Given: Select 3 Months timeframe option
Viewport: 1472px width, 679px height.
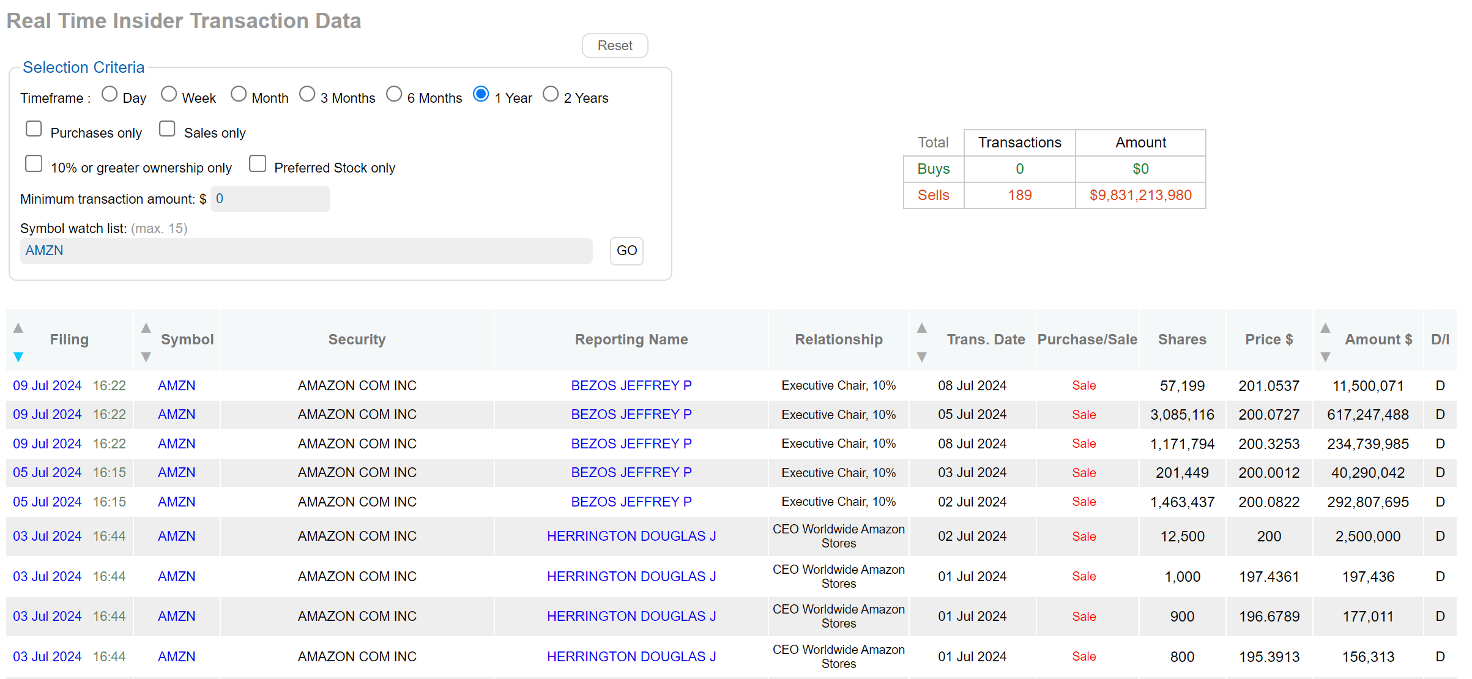Looking at the screenshot, I should (307, 94).
